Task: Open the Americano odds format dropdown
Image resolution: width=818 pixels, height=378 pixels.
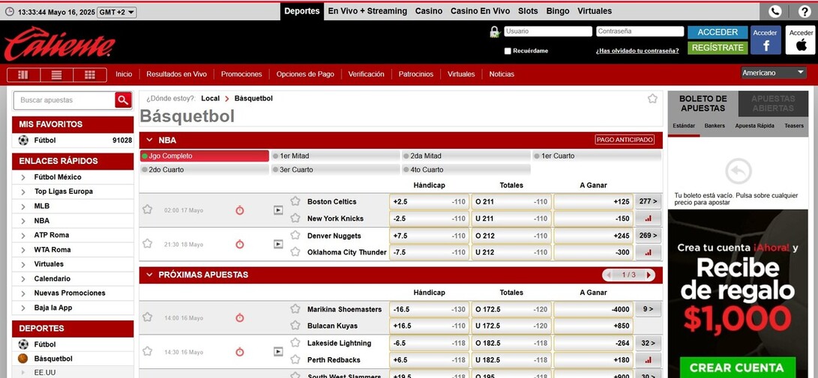Action: (775, 73)
